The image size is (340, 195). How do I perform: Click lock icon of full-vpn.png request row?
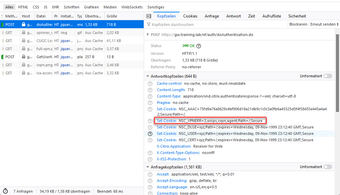coord(24,49)
